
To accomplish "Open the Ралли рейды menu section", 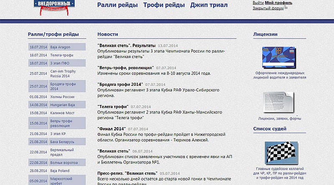I will 117,5.
